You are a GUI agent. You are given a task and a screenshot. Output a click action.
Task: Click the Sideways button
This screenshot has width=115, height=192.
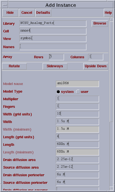tap(55, 66)
